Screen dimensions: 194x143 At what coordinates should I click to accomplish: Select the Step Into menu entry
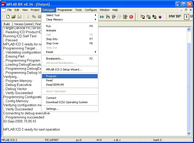[x=70, y=39]
